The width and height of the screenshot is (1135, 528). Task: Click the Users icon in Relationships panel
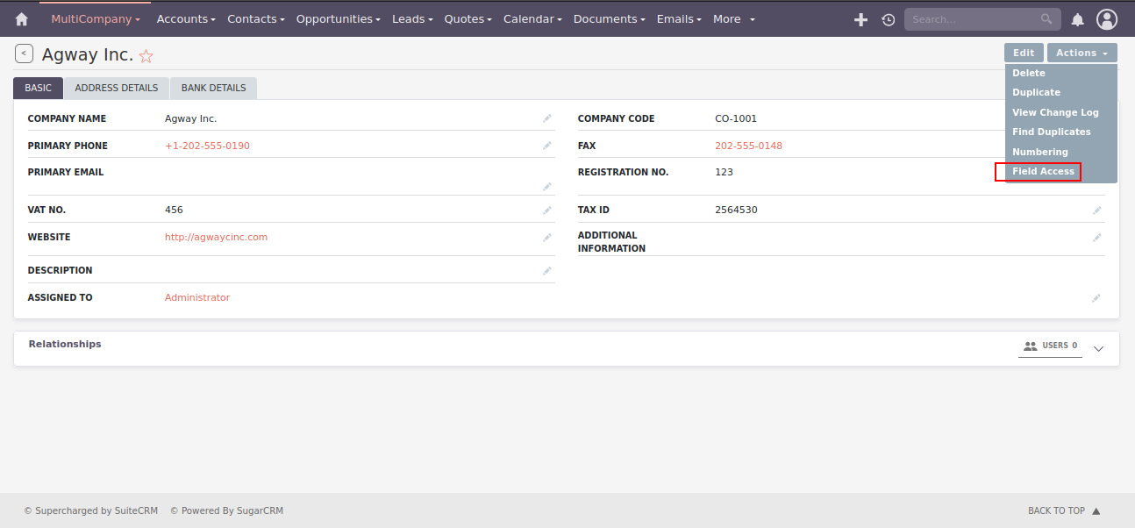click(x=1029, y=345)
